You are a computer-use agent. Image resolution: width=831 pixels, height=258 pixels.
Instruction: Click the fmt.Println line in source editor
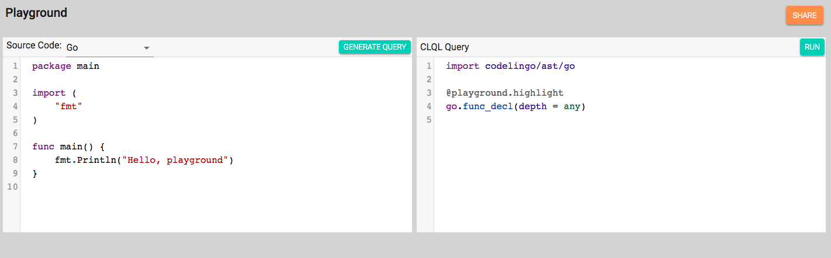144,161
